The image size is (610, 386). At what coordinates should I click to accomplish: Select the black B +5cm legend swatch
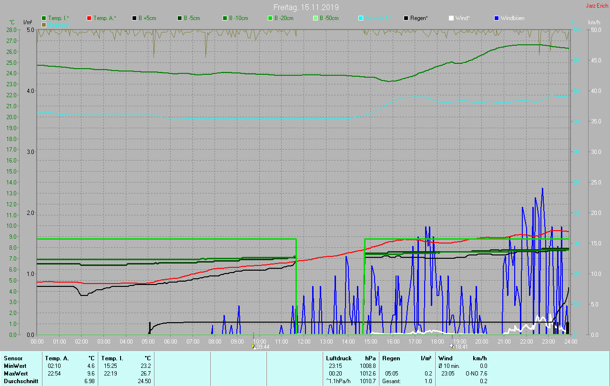134,18
